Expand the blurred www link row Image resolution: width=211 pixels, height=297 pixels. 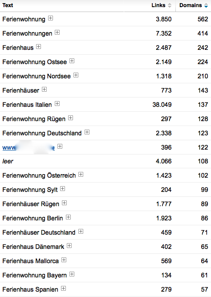(60, 146)
